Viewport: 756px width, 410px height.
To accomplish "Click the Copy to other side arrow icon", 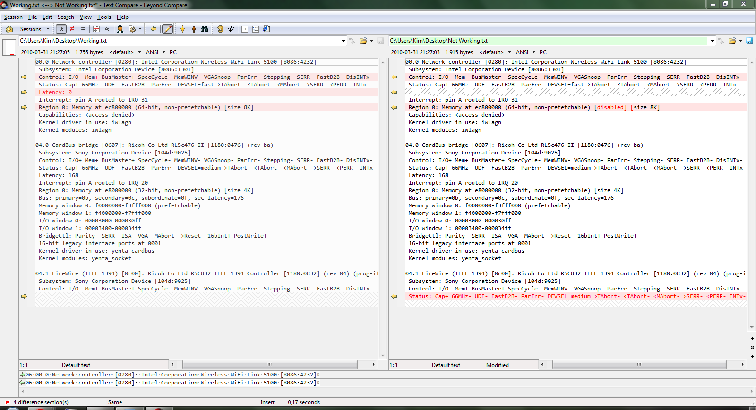I will [x=154, y=29].
